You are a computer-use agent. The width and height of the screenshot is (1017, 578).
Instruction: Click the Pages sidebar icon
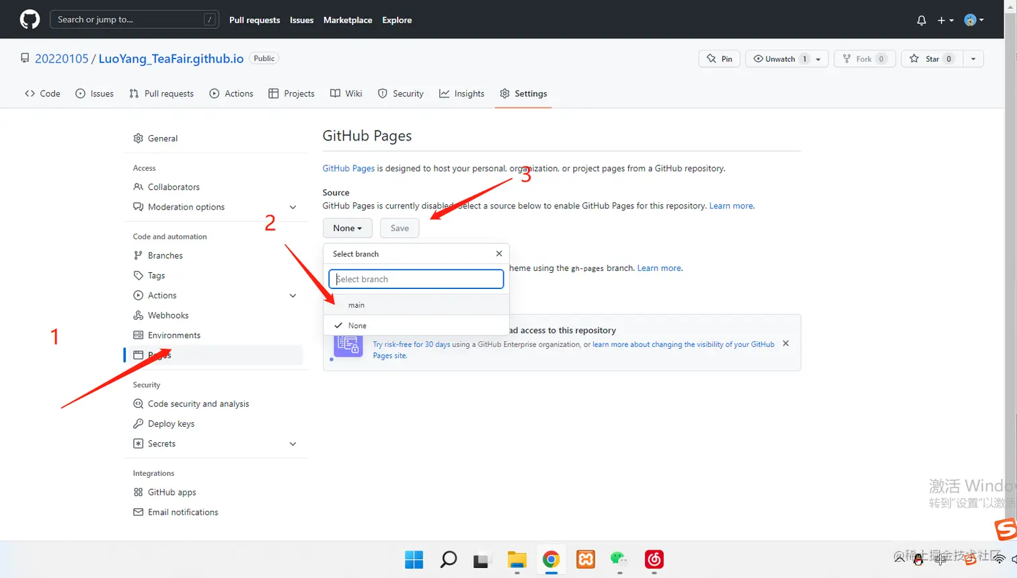pyautogui.click(x=138, y=355)
